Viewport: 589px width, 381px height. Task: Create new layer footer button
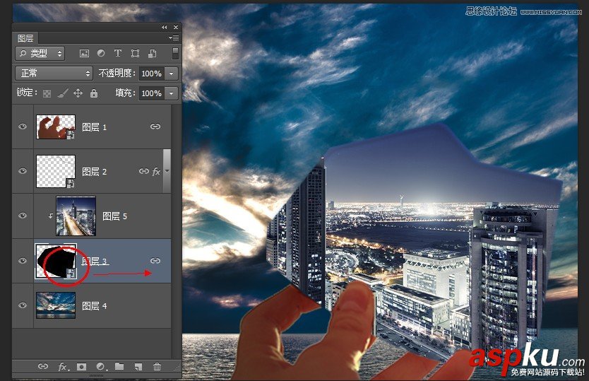tap(138, 366)
